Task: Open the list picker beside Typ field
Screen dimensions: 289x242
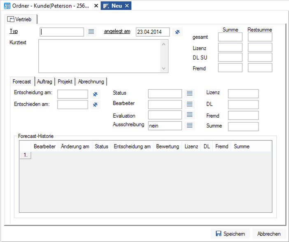Action: (x=91, y=32)
